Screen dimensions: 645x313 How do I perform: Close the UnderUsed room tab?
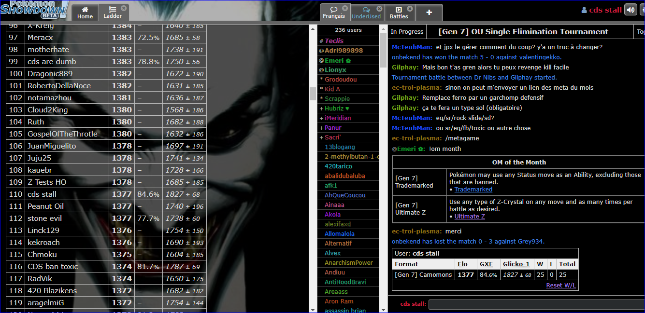pyautogui.click(x=379, y=8)
